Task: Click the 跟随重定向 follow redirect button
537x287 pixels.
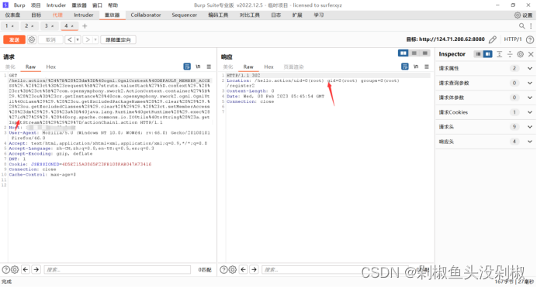Action: pos(118,39)
